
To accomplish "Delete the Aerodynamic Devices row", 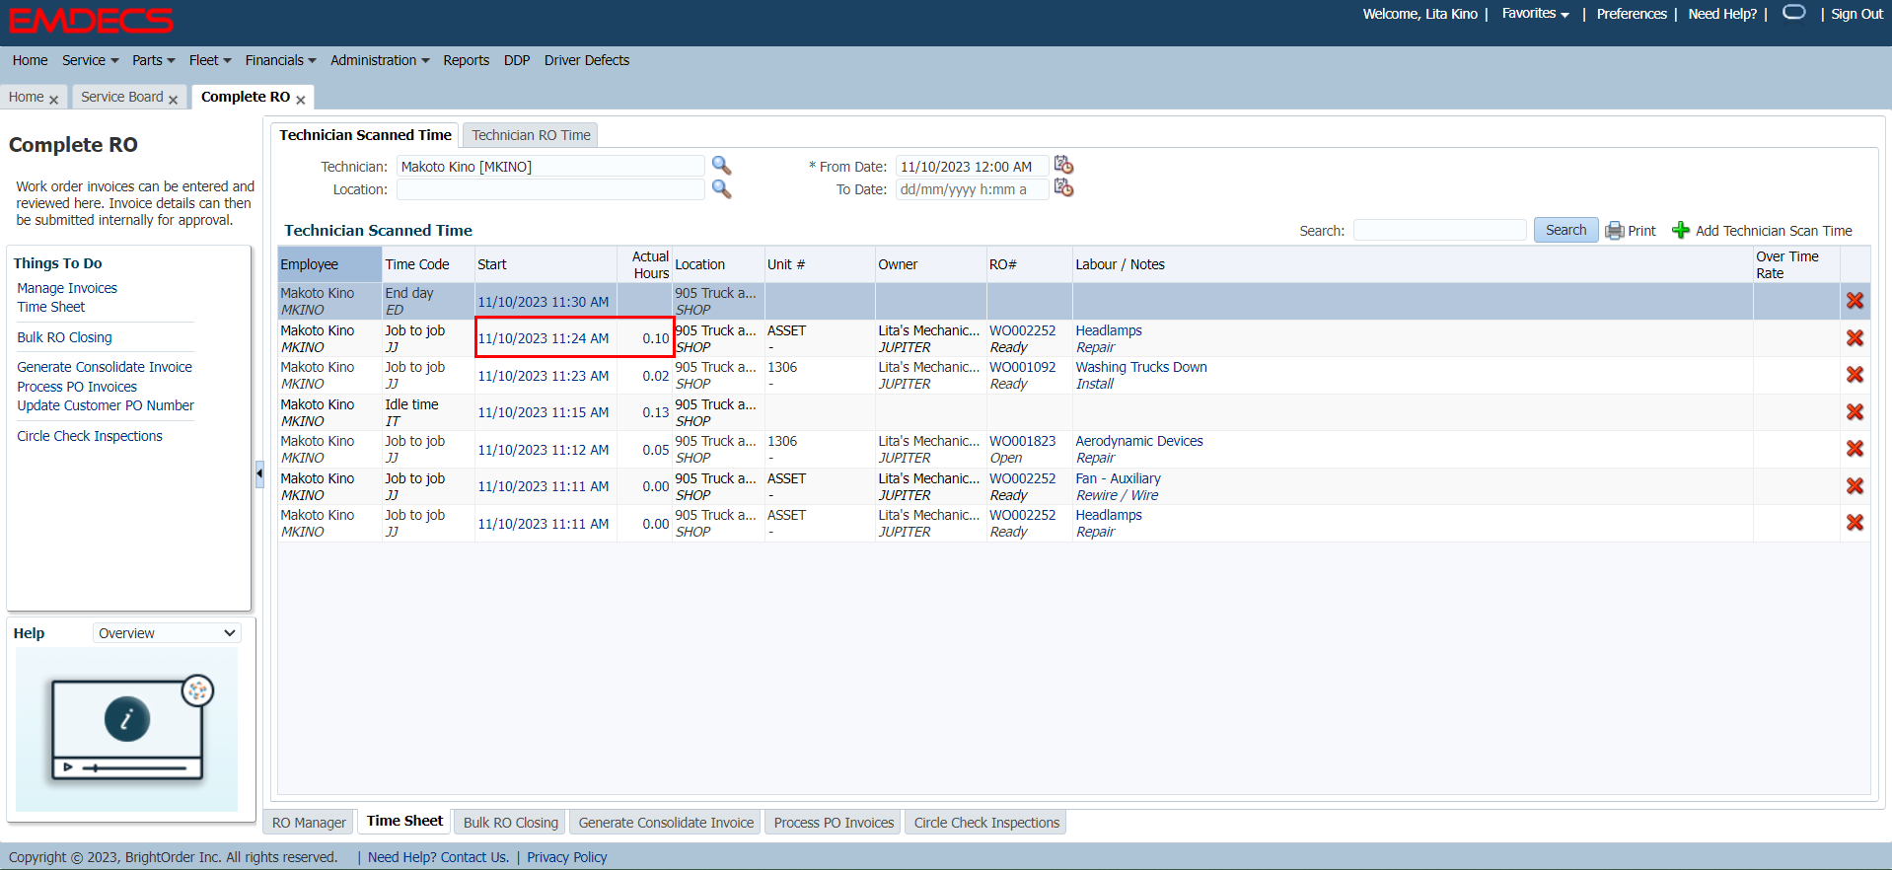I will (1855, 449).
